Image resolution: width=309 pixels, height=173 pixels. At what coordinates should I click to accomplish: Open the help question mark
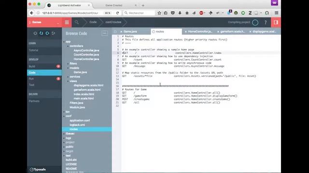(266, 23)
